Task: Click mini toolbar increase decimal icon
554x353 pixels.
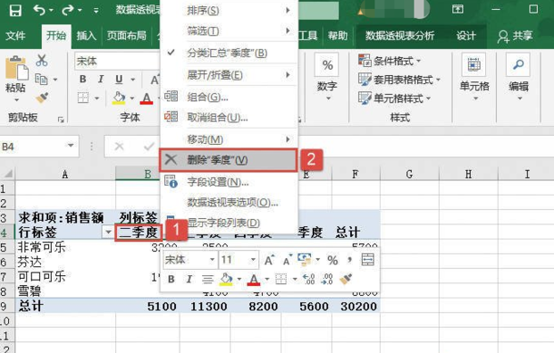Action: (309, 279)
